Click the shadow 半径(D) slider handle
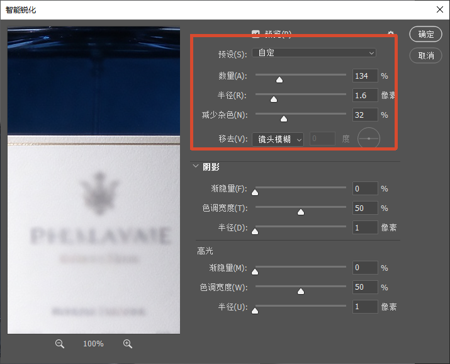 [255, 231]
